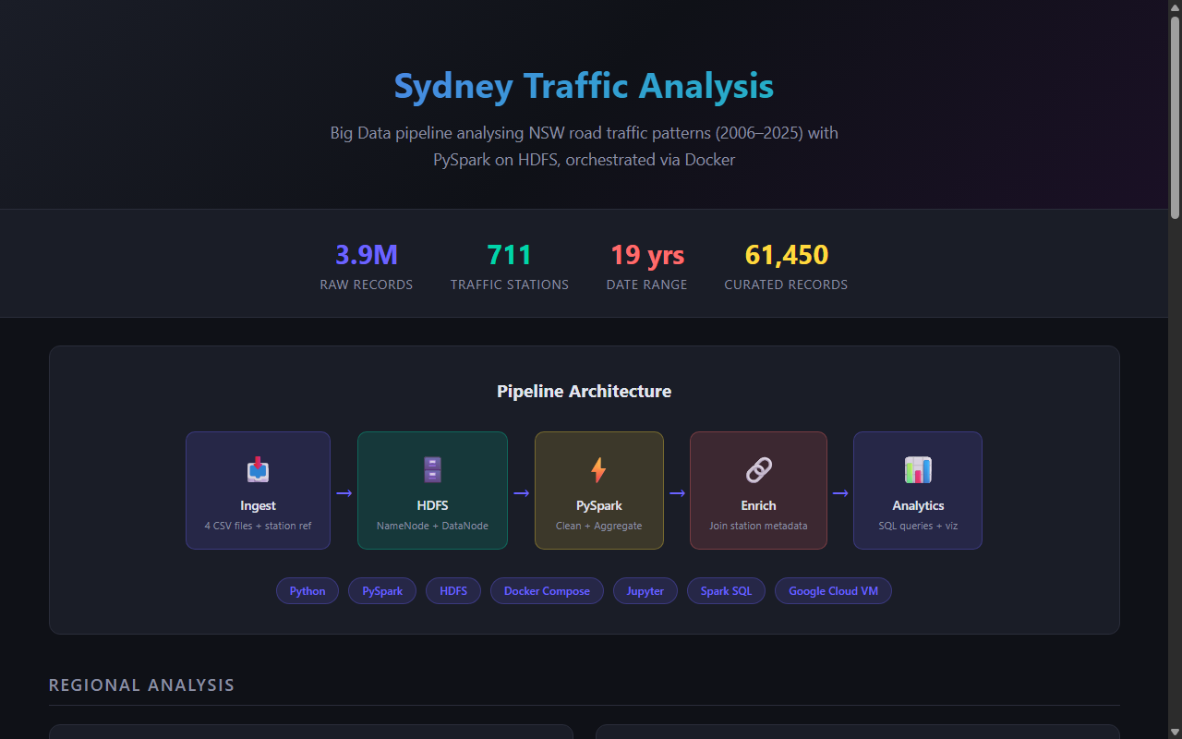Select the Spark SQL tag
This screenshot has height=739, width=1182.
(x=726, y=591)
